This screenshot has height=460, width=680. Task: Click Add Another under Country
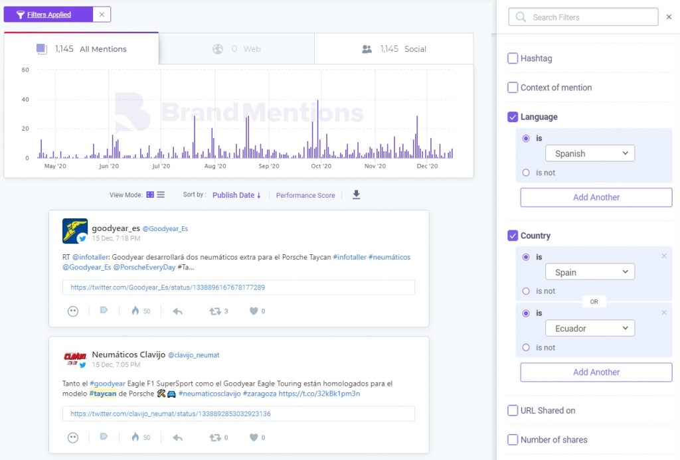click(x=596, y=372)
